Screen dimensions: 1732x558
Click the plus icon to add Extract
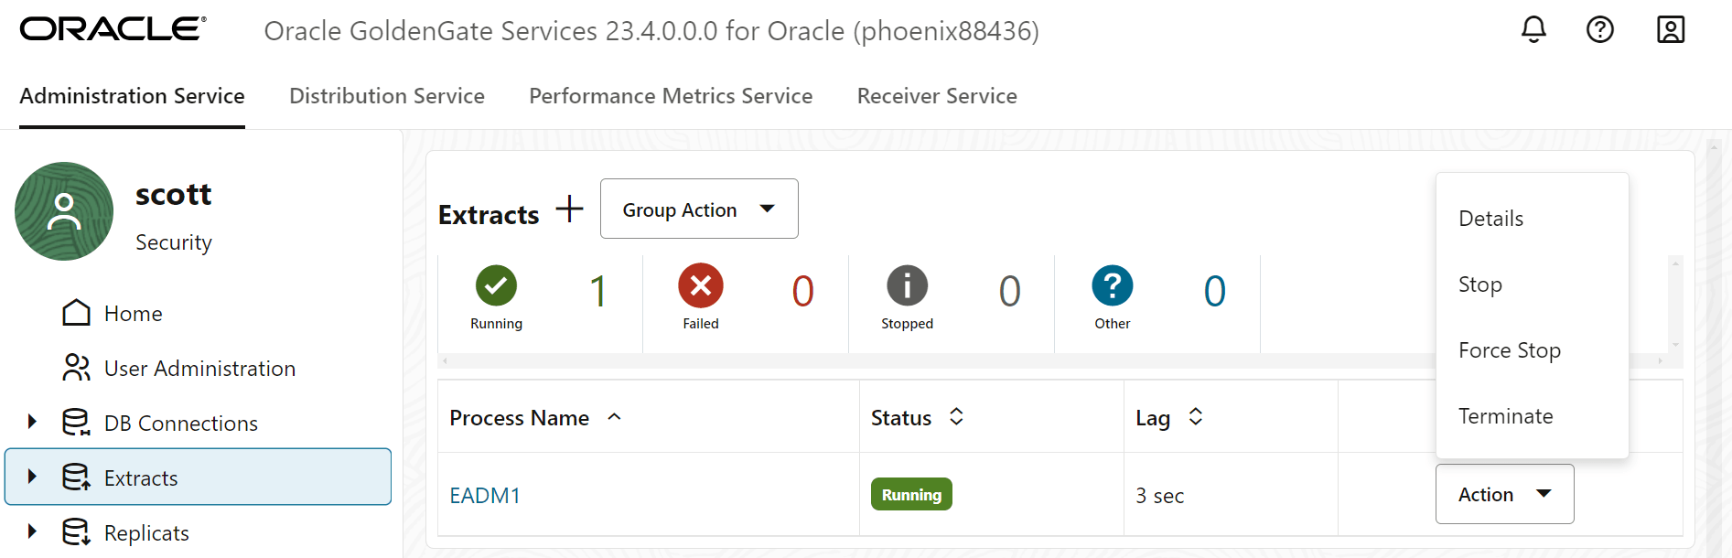point(569,209)
